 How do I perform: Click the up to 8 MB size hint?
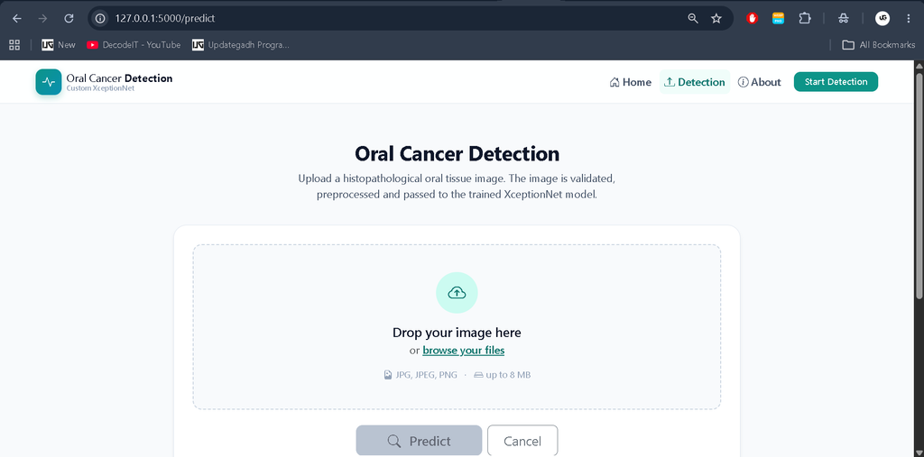click(x=502, y=375)
